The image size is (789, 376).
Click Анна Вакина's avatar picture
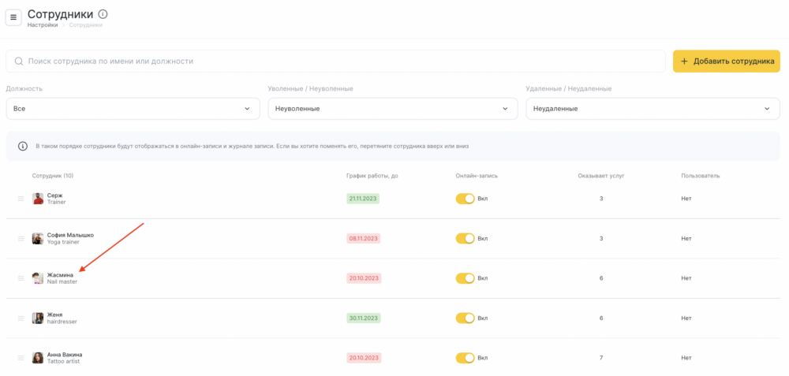point(38,358)
